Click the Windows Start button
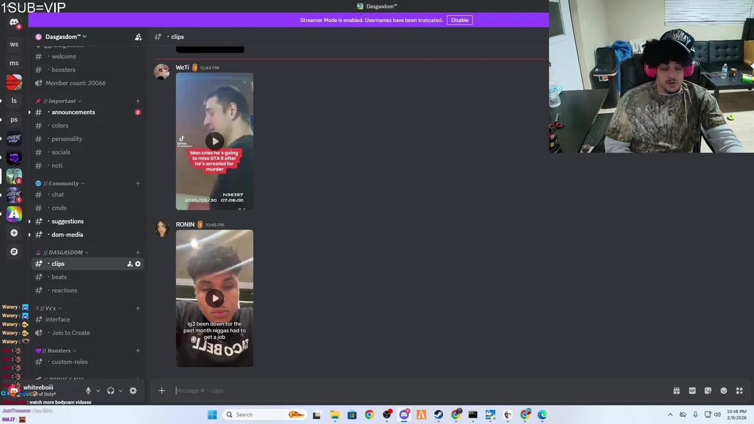This screenshot has width=754, height=424. pyautogui.click(x=212, y=415)
